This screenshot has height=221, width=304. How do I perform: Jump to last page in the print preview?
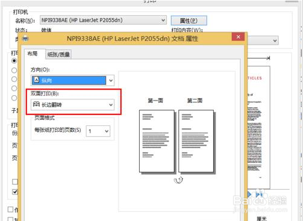259,195
